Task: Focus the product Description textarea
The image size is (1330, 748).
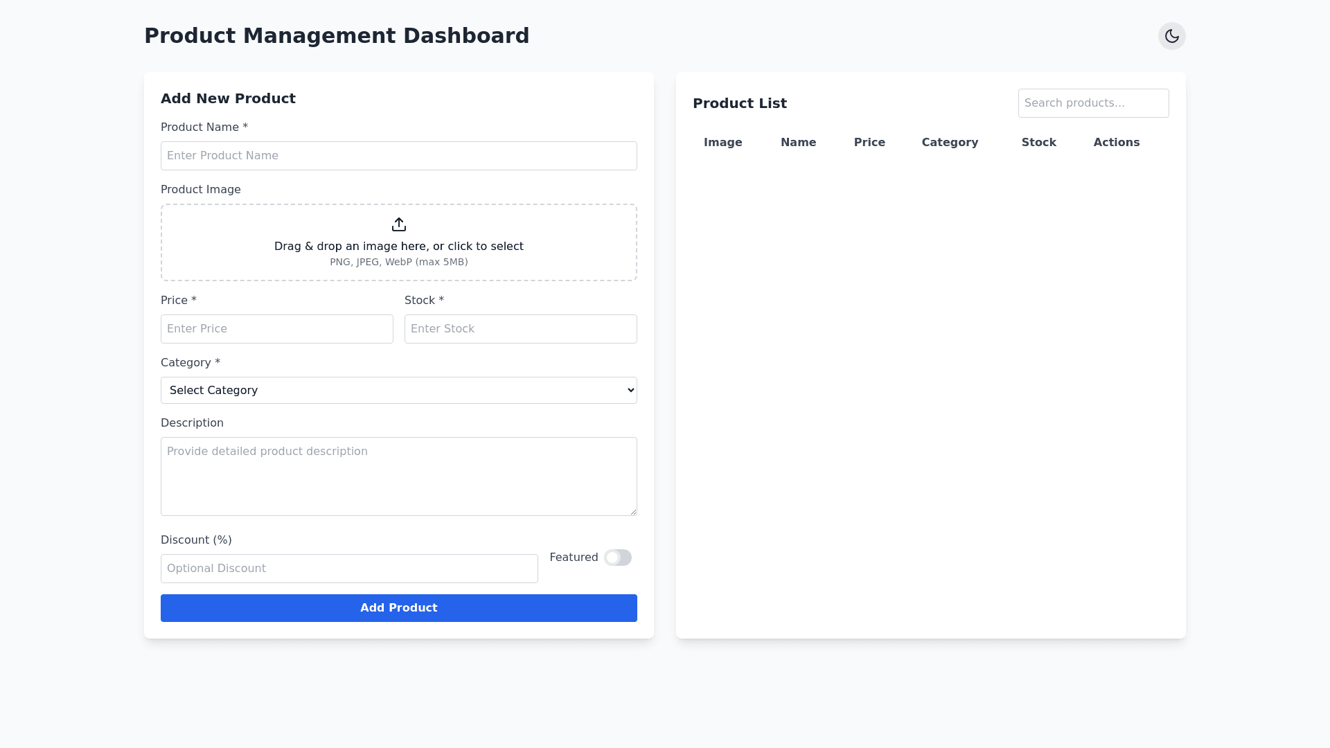Action: pyautogui.click(x=398, y=477)
